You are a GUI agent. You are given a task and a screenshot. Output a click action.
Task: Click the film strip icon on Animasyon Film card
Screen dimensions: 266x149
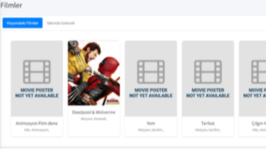pyautogui.click(x=37, y=72)
